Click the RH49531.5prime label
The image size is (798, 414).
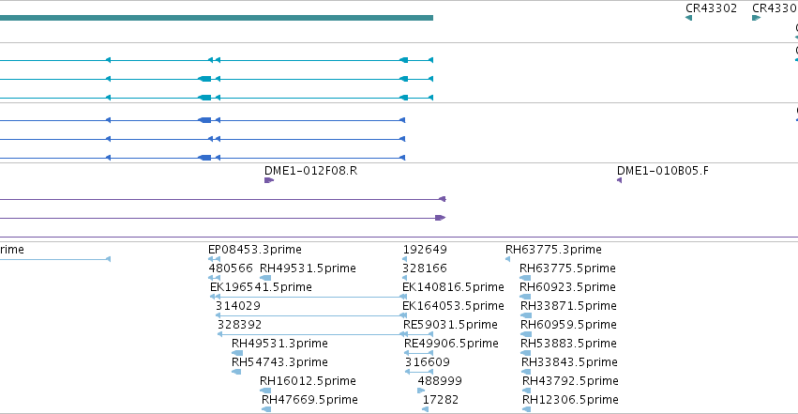308,268
